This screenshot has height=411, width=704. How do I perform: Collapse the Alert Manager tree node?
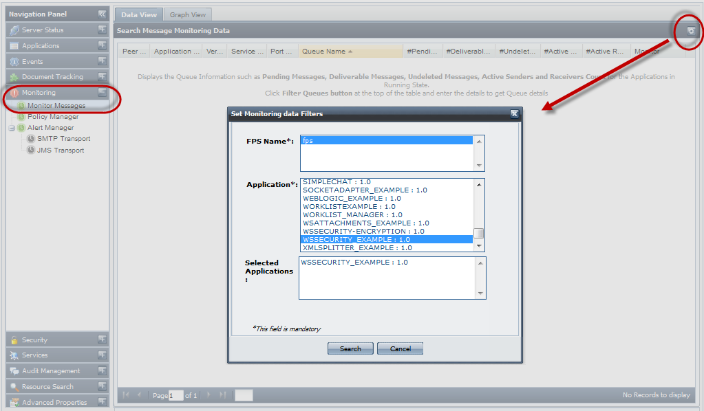(12, 128)
